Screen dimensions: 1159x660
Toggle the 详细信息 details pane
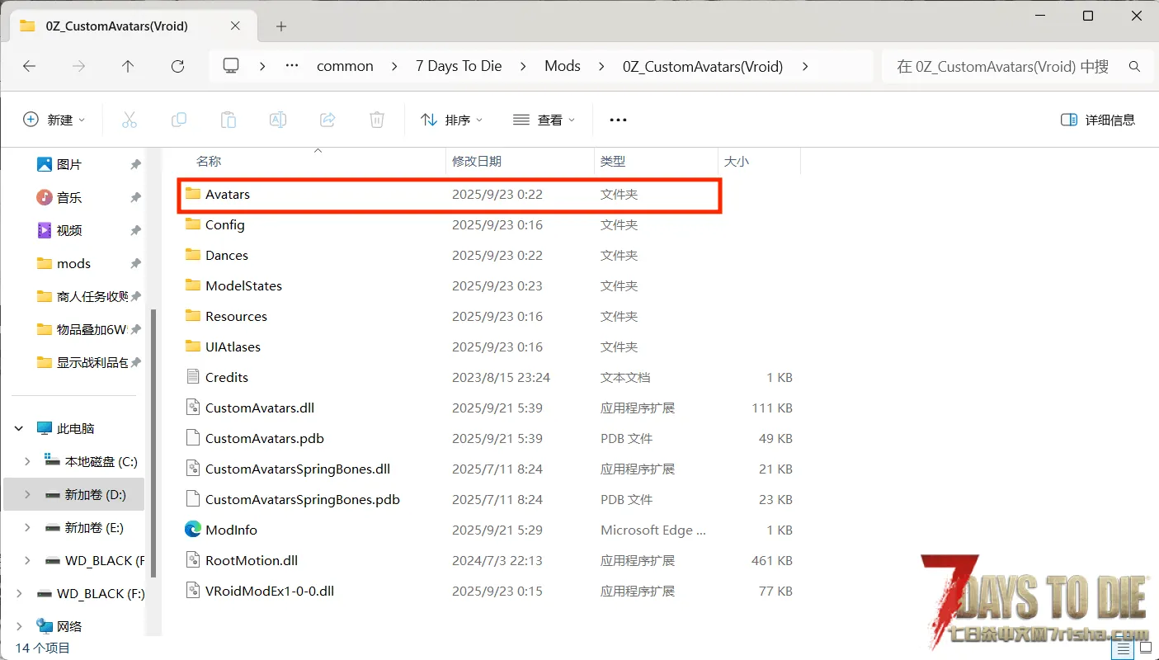point(1098,120)
